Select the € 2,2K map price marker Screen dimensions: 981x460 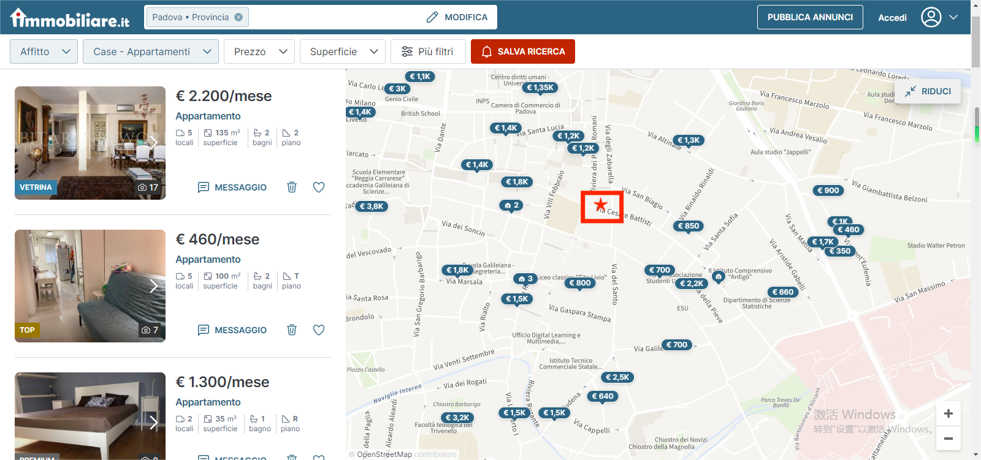click(692, 284)
